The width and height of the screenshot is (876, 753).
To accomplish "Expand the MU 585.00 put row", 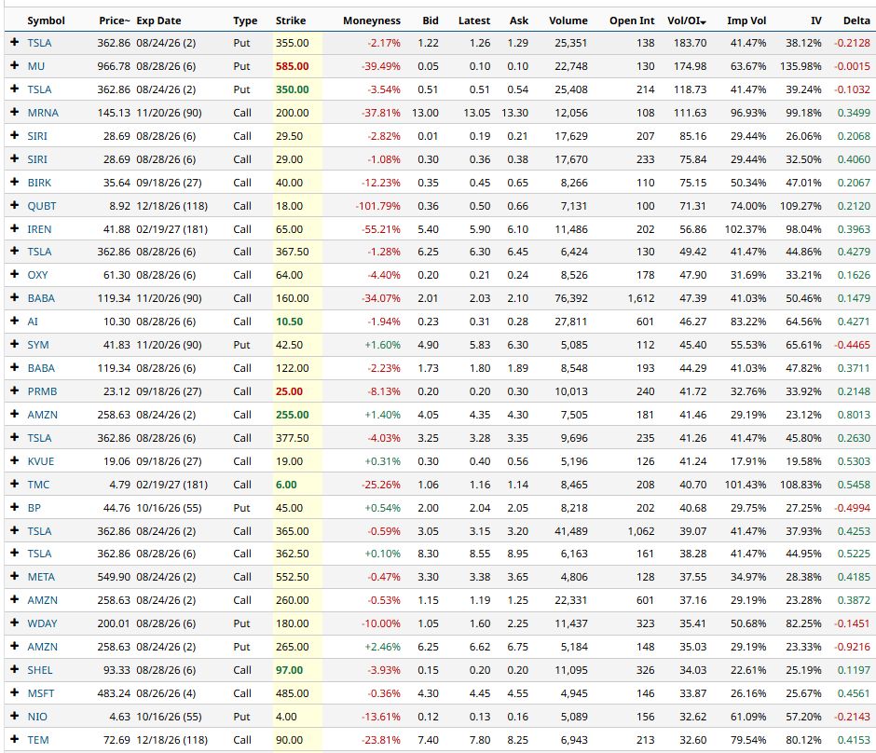I will [x=15, y=65].
